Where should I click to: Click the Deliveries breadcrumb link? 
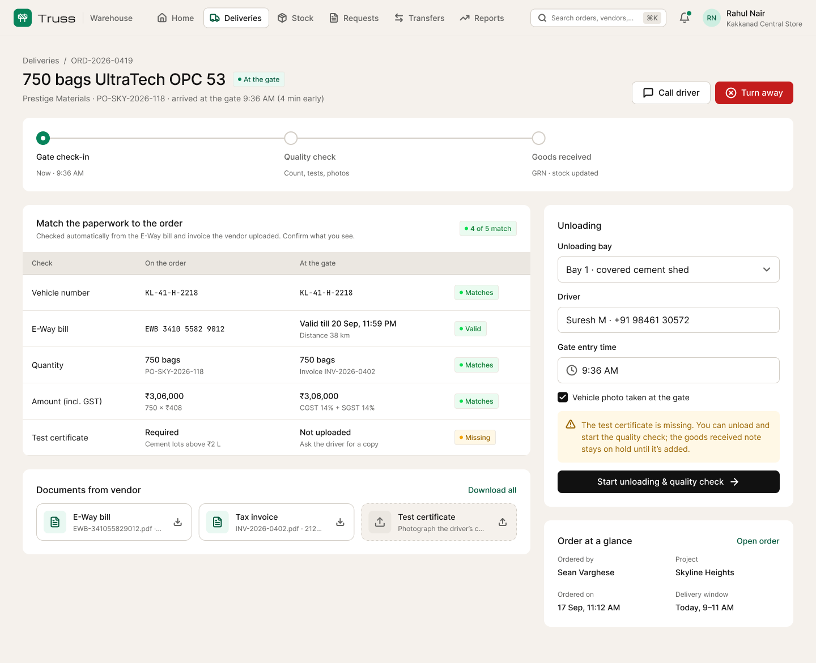coord(41,61)
